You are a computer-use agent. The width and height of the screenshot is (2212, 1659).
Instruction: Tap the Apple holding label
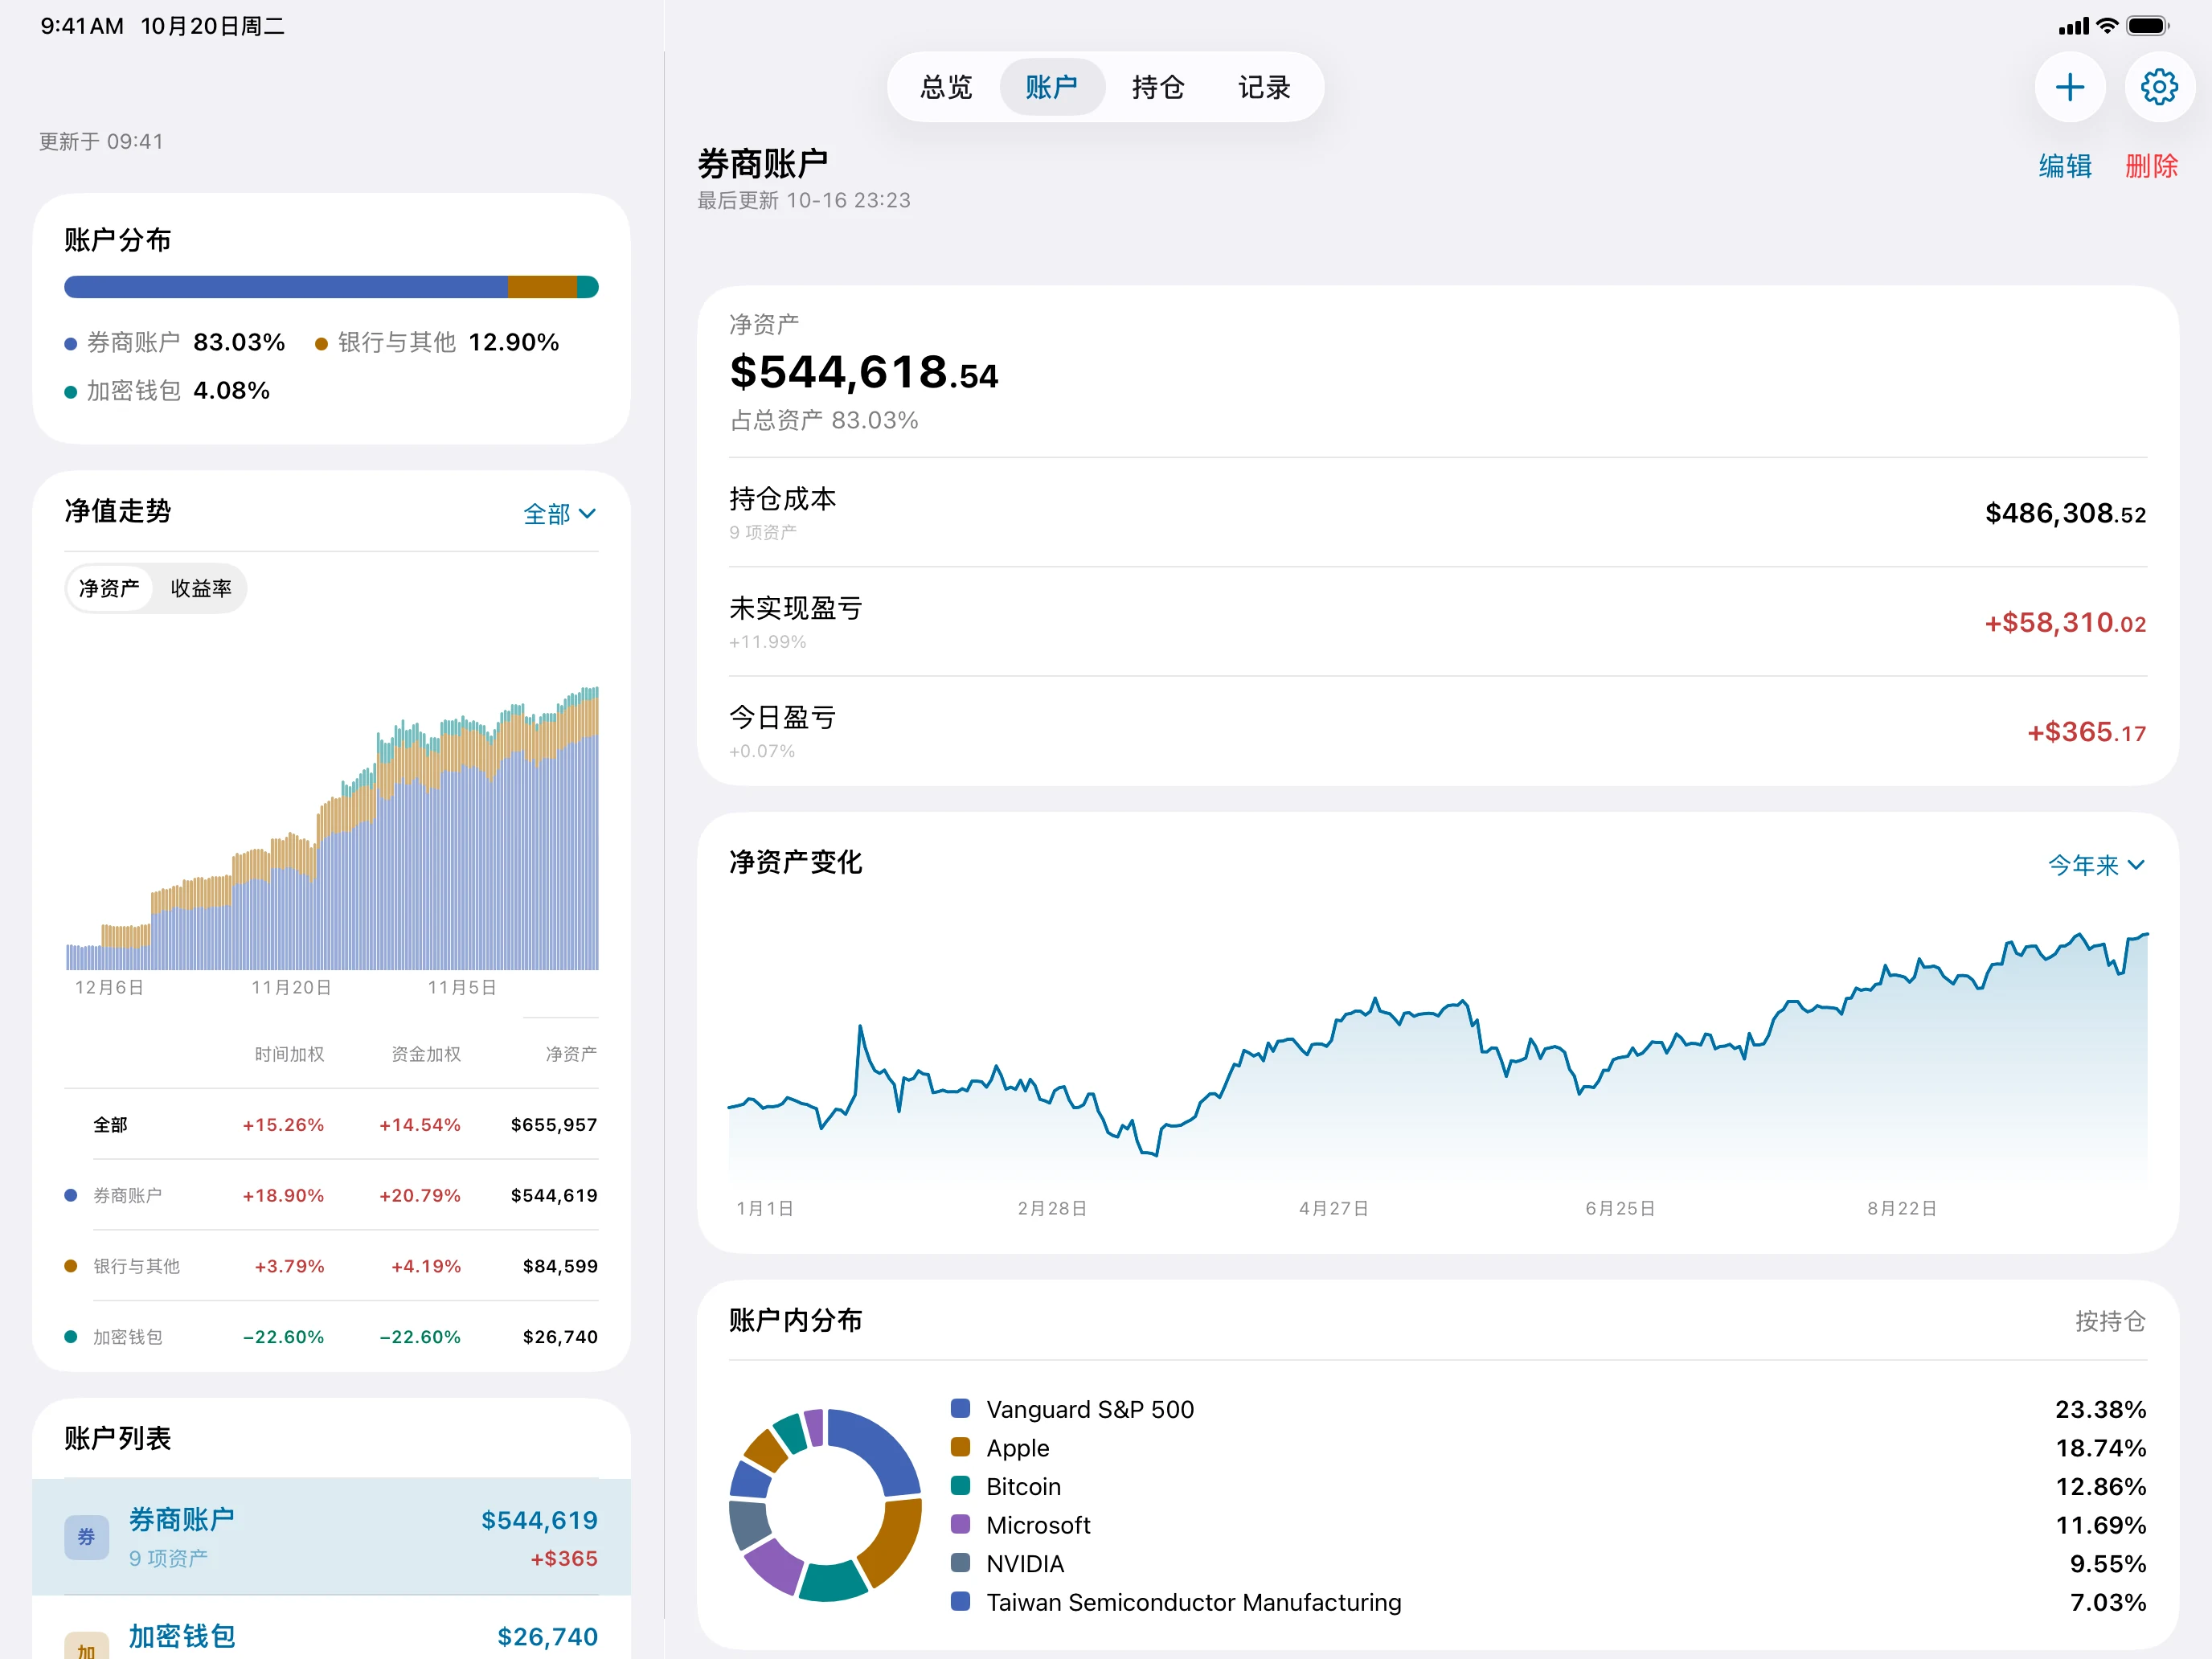(x=1018, y=1448)
